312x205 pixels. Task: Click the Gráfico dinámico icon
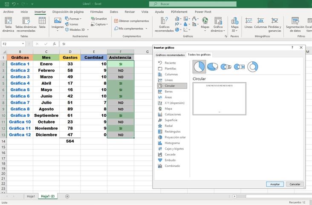(x=218, y=21)
